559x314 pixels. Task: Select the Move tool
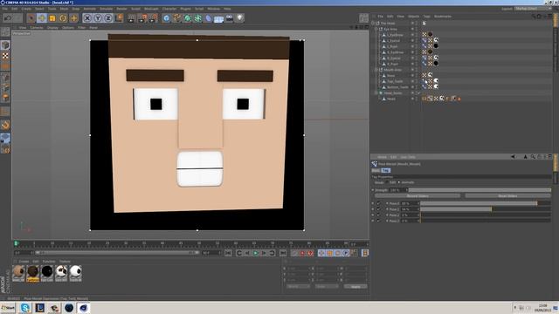[42, 17]
